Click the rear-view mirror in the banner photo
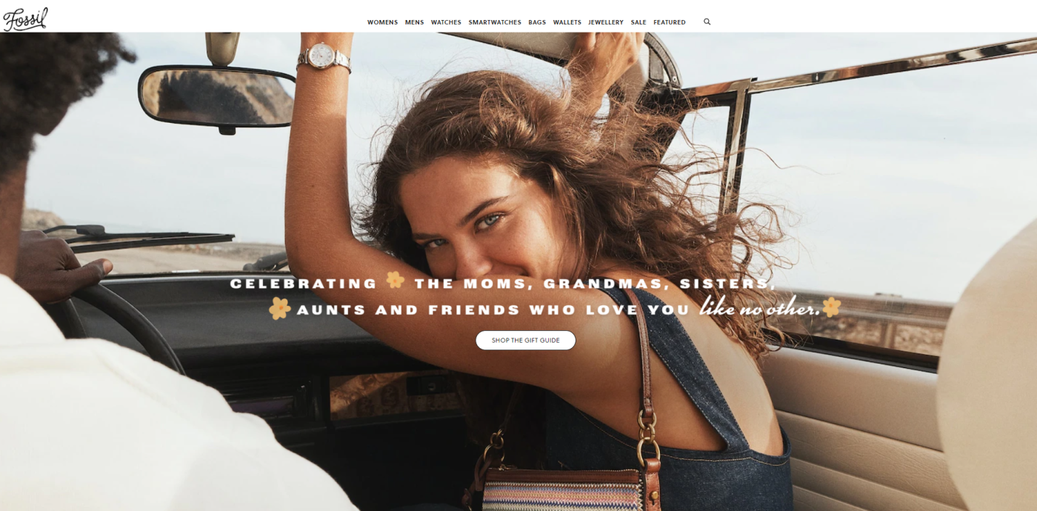 216,95
